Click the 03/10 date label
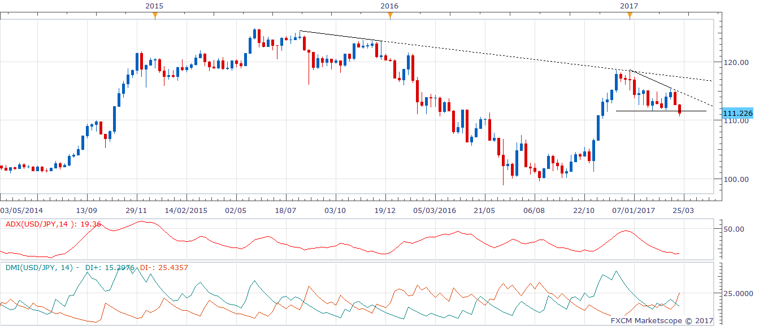 tap(335, 210)
